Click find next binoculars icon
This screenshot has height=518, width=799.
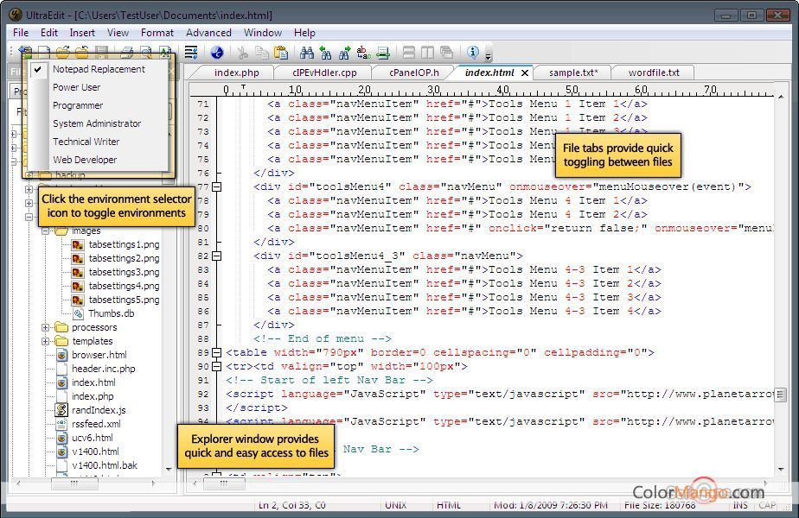point(344,52)
